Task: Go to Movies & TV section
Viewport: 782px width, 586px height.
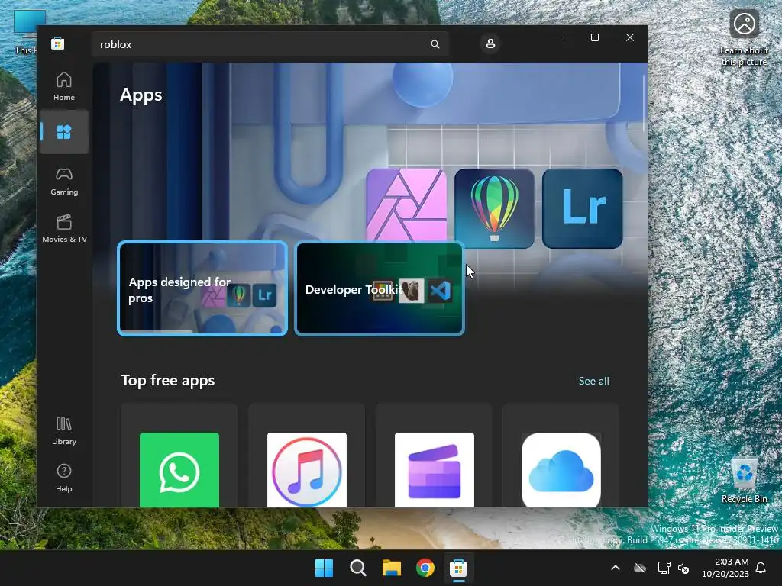Action: pyautogui.click(x=64, y=229)
